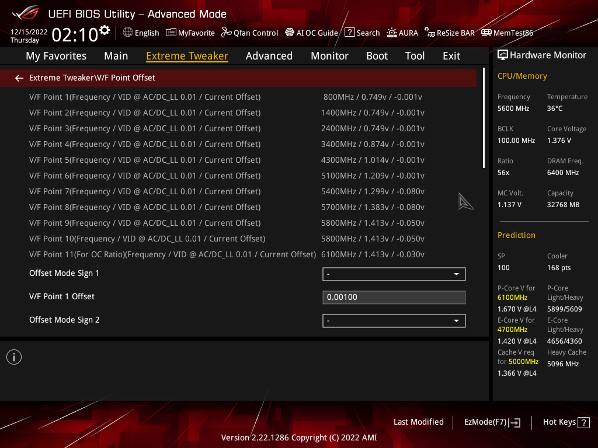This screenshot has height=448, width=598.
Task: Launch MemTest86 from the toolbar
Action: point(507,33)
